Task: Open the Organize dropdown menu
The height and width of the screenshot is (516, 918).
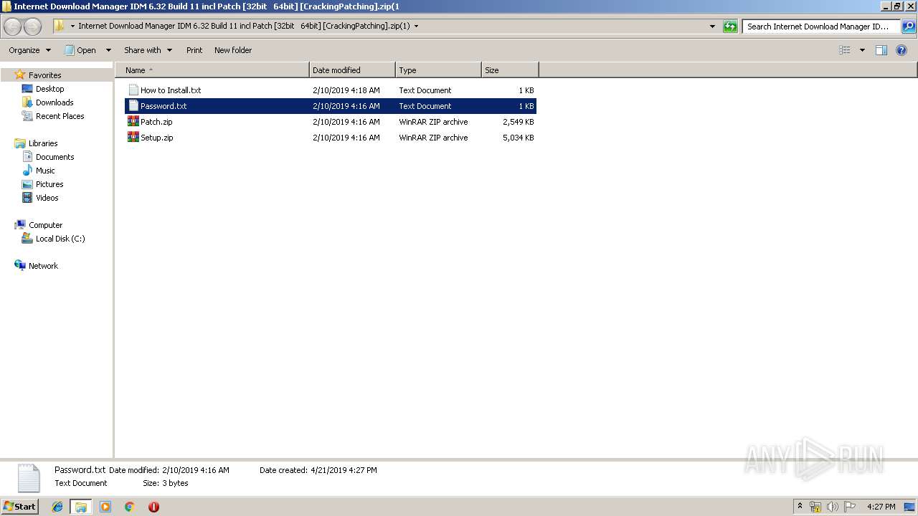Action: pos(29,50)
